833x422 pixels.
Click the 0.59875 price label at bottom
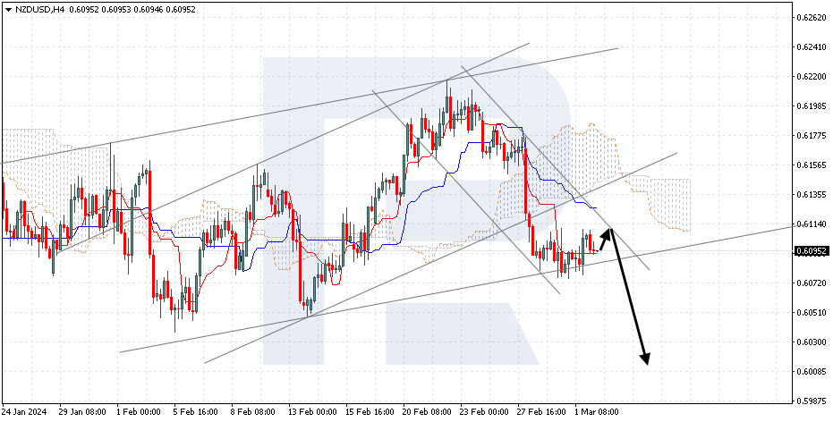pyautogui.click(x=810, y=401)
